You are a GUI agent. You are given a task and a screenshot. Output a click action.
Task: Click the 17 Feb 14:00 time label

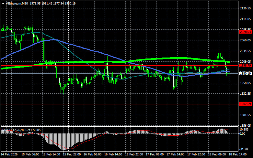175,154
